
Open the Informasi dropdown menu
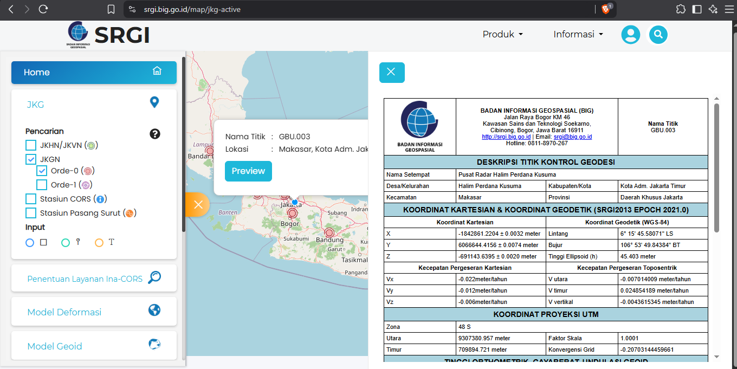click(x=578, y=34)
